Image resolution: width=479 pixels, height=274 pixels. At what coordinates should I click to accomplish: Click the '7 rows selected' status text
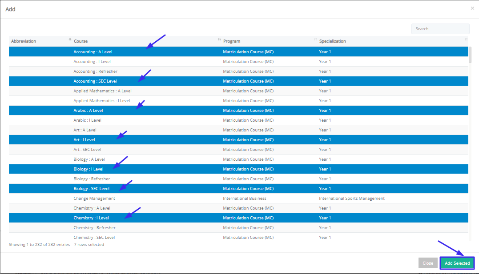pyautogui.click(x=89, y=245)
